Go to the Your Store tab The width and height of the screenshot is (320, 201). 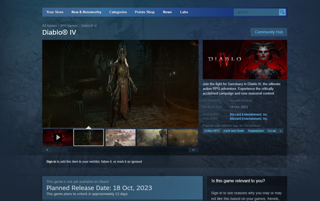tap(55, 12)
